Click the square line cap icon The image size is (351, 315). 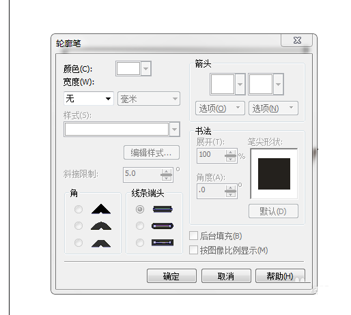point(163,209)
